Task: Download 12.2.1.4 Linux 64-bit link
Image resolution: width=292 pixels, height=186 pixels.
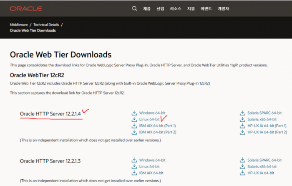Action: pos(149,119)
